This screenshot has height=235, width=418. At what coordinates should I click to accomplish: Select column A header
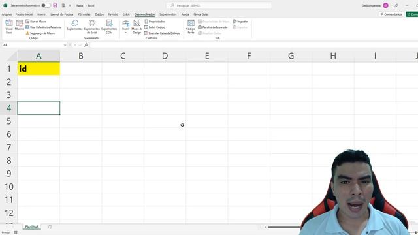tap(39, 56)
